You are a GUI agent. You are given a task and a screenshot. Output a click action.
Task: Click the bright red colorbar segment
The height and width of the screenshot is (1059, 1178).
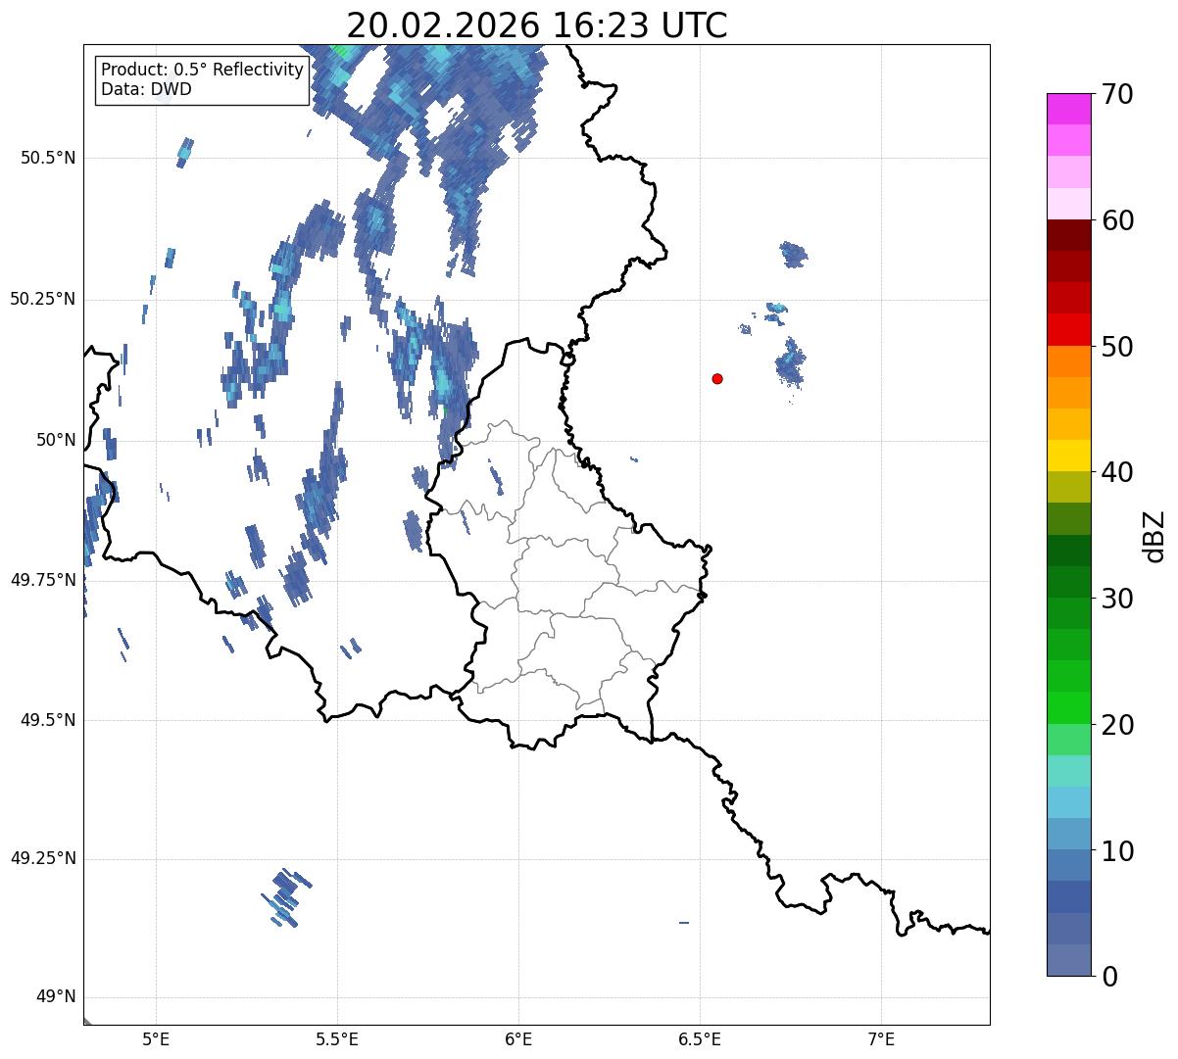tap(1068, 330)
